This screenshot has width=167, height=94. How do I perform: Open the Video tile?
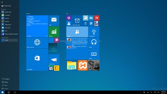click(94, 54)
